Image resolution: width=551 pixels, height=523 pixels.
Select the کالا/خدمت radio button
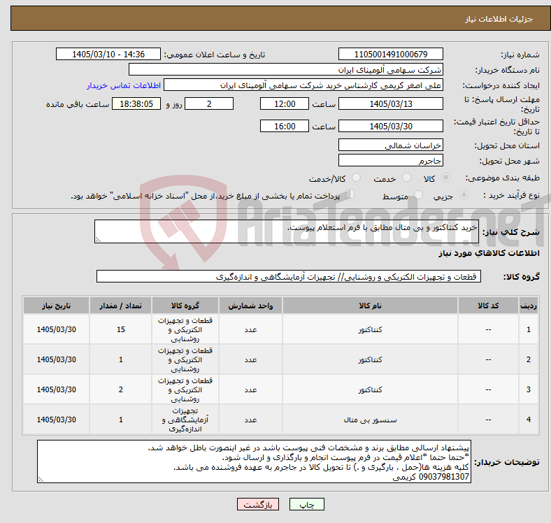[x=357, y=178]
